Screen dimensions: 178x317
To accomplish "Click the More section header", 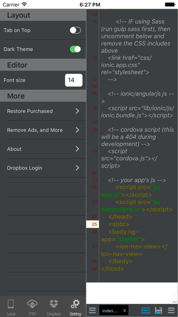I will pos(43,96).
